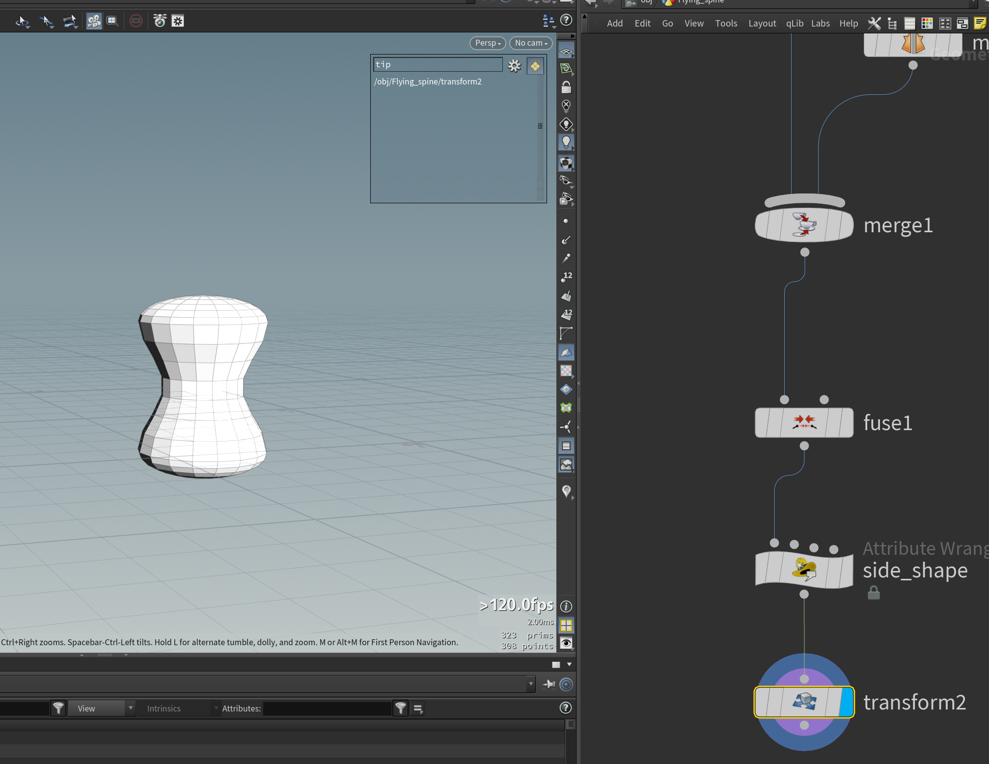Open the Persp viewport dropdown

pyautogui.click(x=488, y=43)
